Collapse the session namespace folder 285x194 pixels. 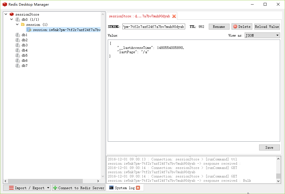[x=17, y=24]
